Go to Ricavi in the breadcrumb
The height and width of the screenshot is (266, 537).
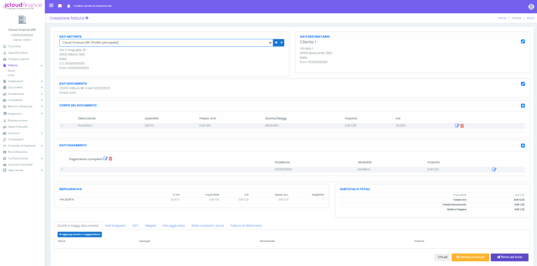(x=531, y=18)
